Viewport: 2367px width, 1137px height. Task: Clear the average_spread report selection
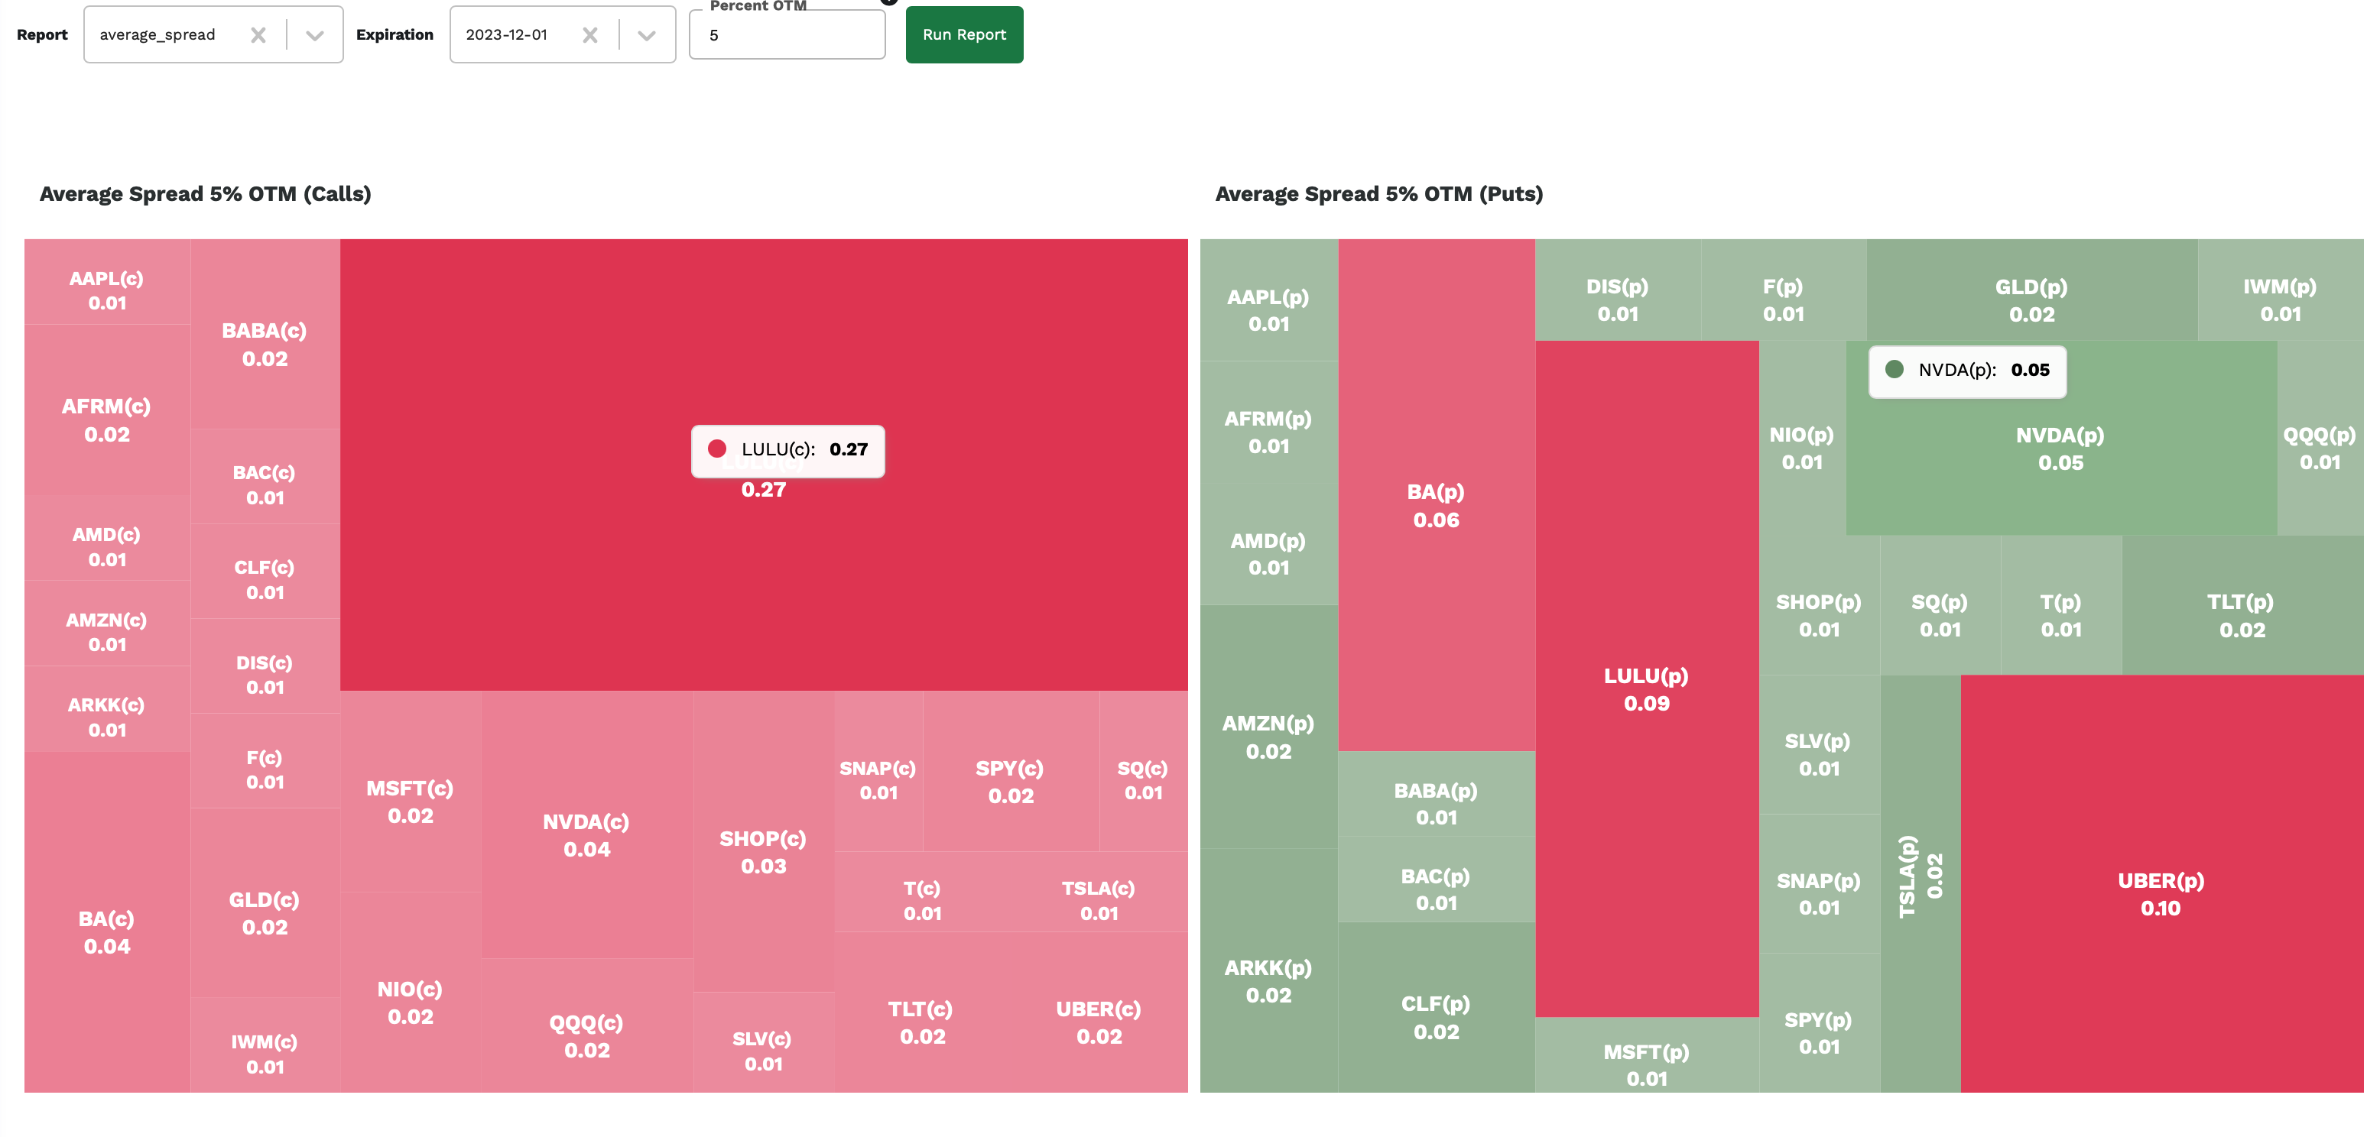(258, 35)
